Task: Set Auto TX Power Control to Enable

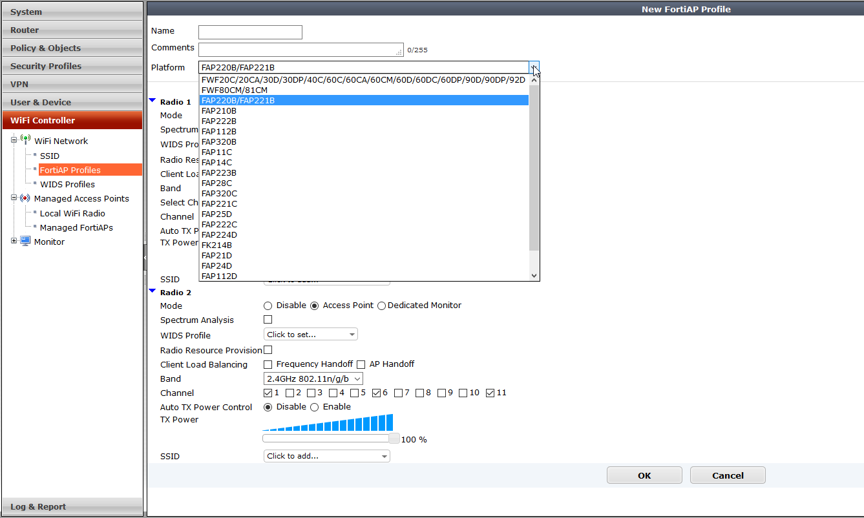Action: click(315, 407)
